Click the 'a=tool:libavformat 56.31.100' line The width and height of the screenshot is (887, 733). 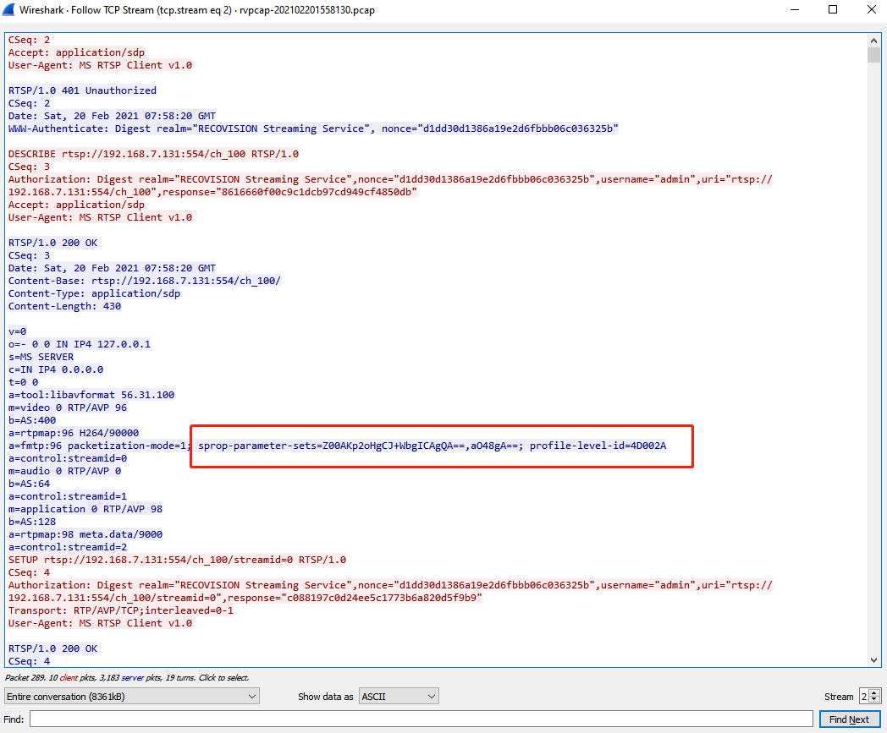click(91, 395)
